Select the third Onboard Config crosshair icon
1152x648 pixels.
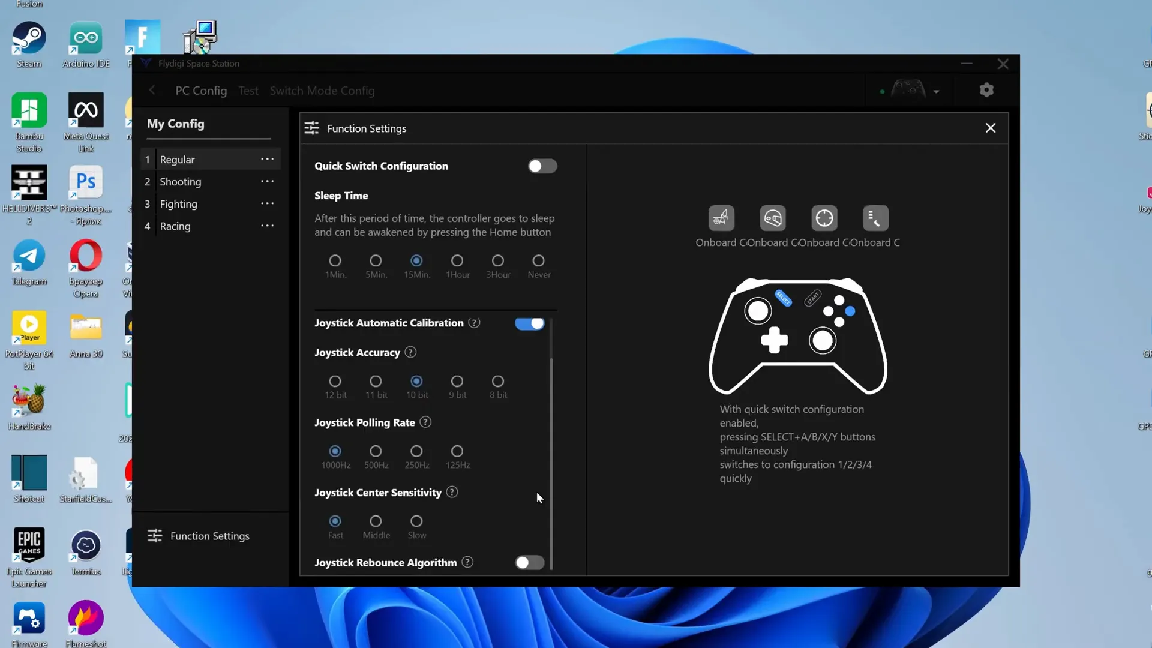point(824,218)
